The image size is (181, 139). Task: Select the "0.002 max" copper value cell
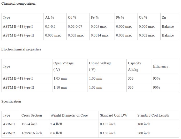[x=147, y=35]
